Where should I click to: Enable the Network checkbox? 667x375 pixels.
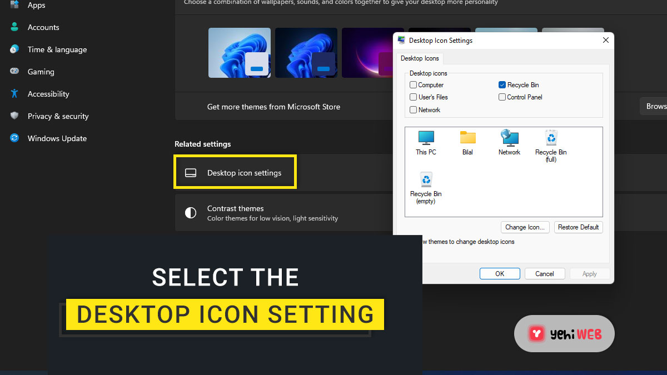(413, 109)
